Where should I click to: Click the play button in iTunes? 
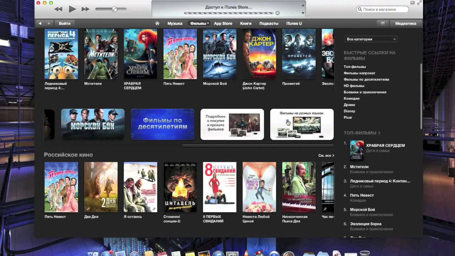(x=72, y=9)
